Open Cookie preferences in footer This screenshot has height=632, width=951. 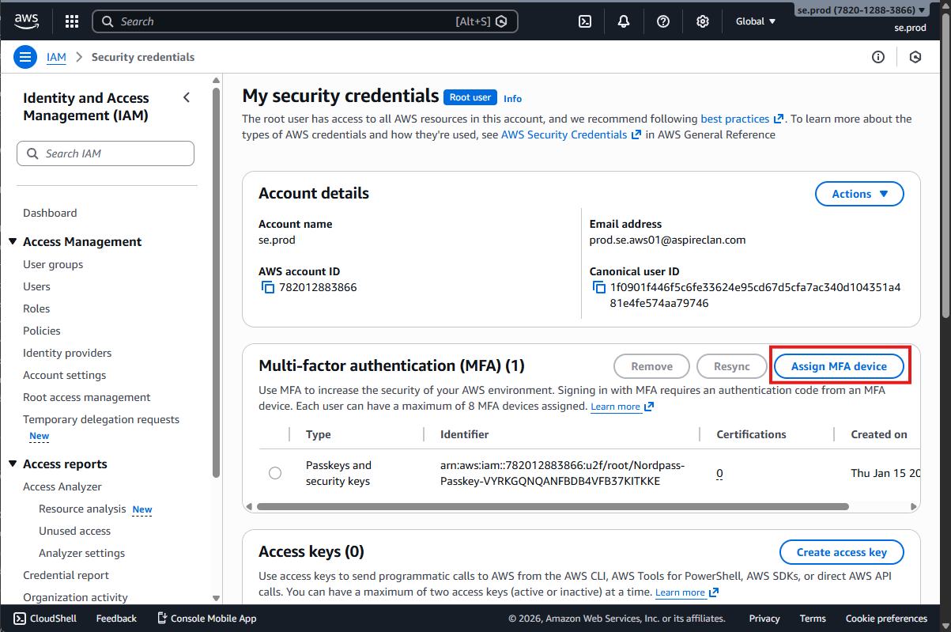[886, 619]
